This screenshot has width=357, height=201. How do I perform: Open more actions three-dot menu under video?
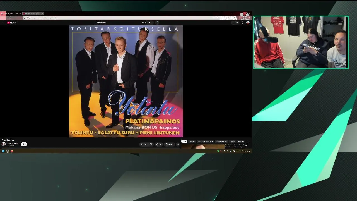pyautogui.click(x=178, y=144)
